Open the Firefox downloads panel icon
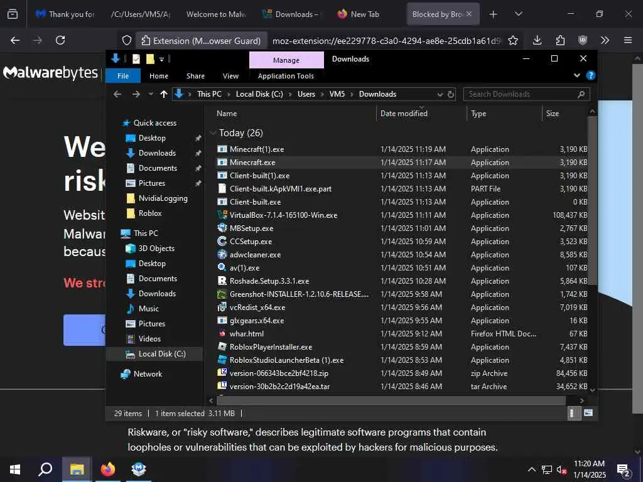The width and height of the screenshot is (643, 482). coord(538,40)
